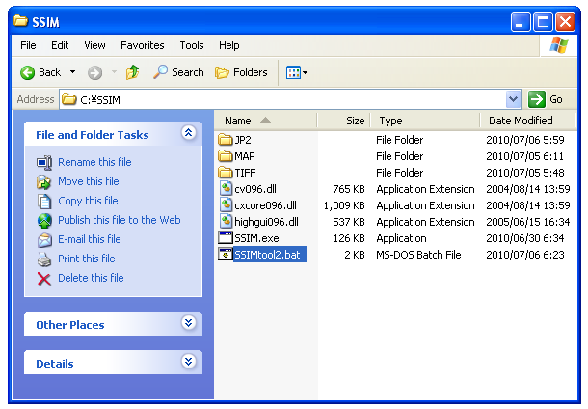
Task: Click Move this file link
Action: point(89,181)
